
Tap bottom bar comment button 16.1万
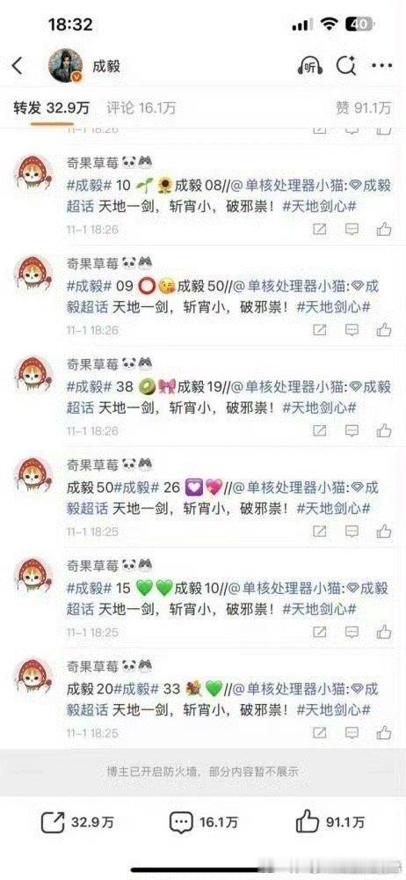pos(204,823)
